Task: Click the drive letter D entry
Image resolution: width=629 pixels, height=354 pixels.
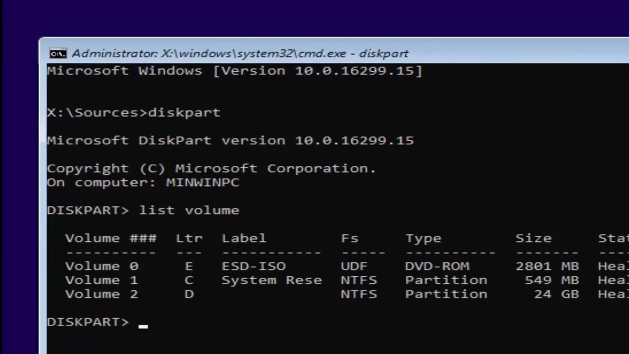Action: [x=189, y=294]
